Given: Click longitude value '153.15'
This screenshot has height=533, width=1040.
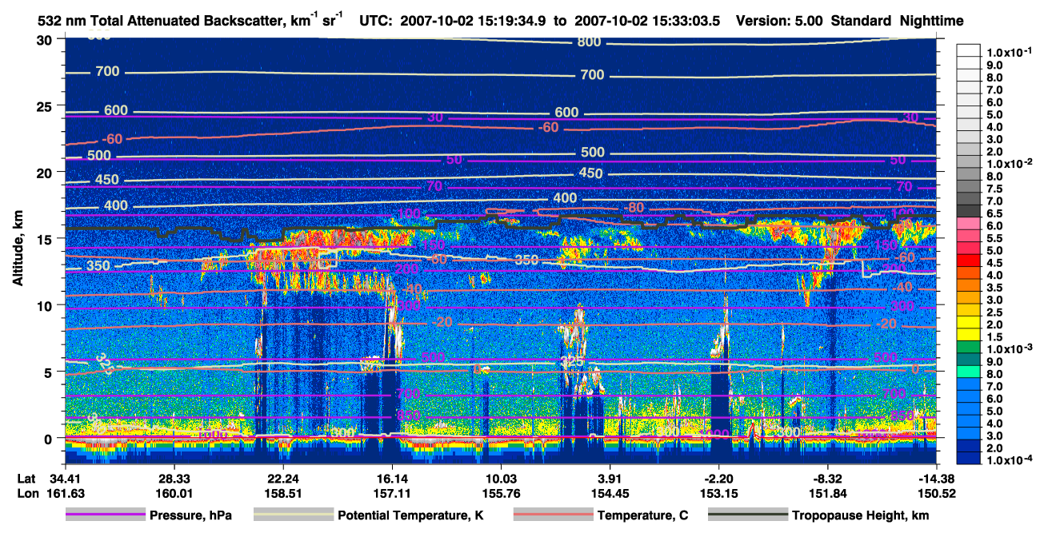Looking at the screenshot, I should click(x=719, y=493).
